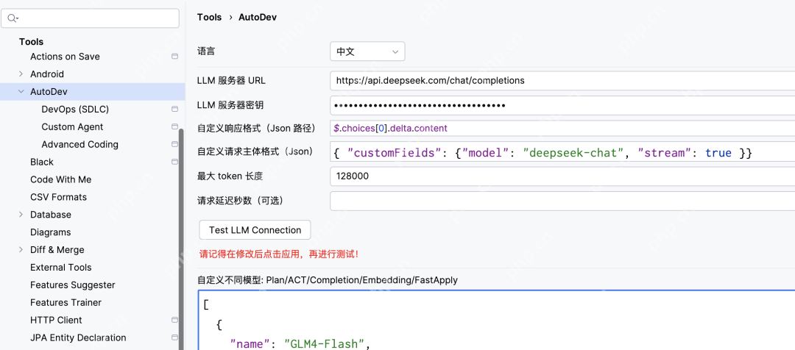Click the 最大 token 长度 field
Image resolution: width=795 pixels, height=350 pixels.
[x=562, y=176]
